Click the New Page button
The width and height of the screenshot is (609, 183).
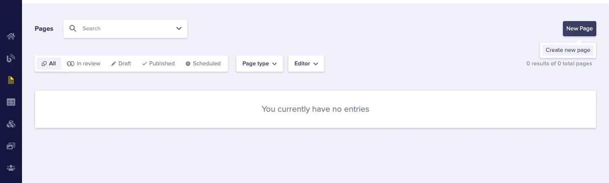tap(579, 28)
